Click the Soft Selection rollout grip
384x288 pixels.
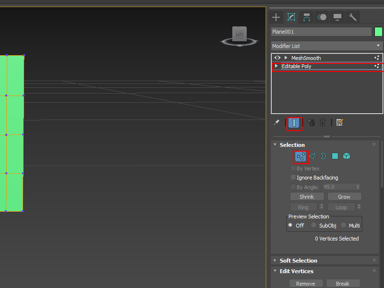pos(374,260)
